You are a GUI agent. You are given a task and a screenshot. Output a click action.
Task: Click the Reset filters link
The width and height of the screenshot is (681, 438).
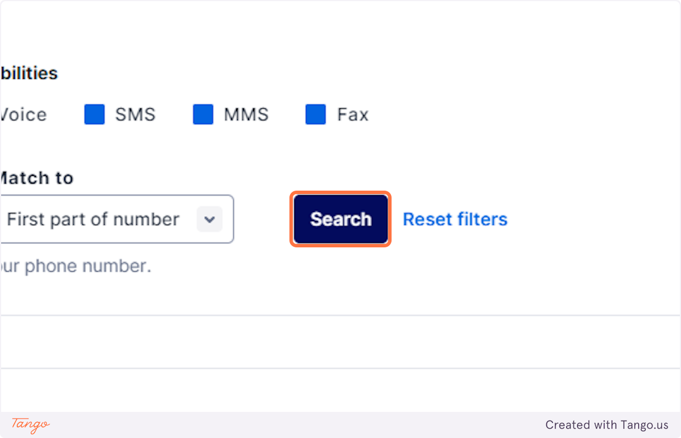pyautogui.click(x=455, y=219)
